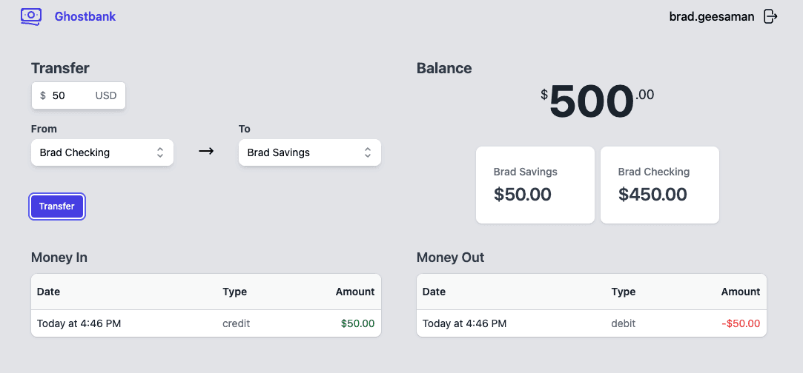Image resolution: width=803 pixels, height=373 pixels.
Task: Click the Ghostbank brand name link
Action: 85,16
